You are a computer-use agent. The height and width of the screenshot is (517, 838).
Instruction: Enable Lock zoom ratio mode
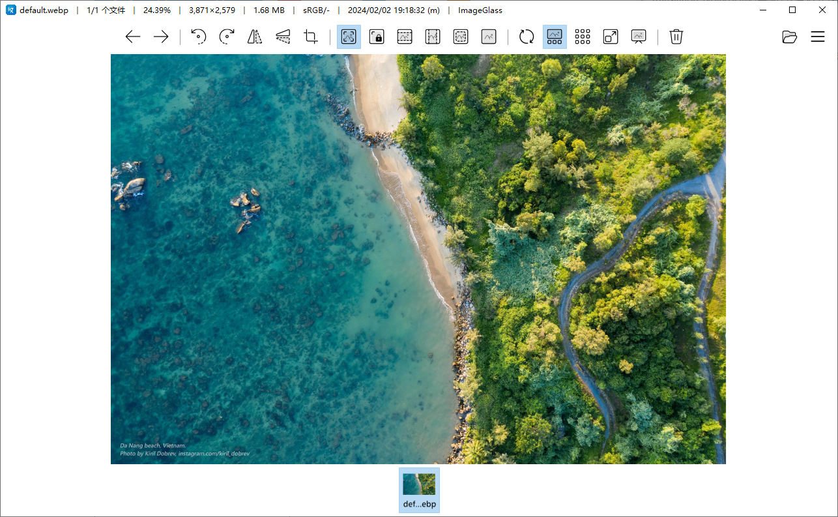pos(377,37)
